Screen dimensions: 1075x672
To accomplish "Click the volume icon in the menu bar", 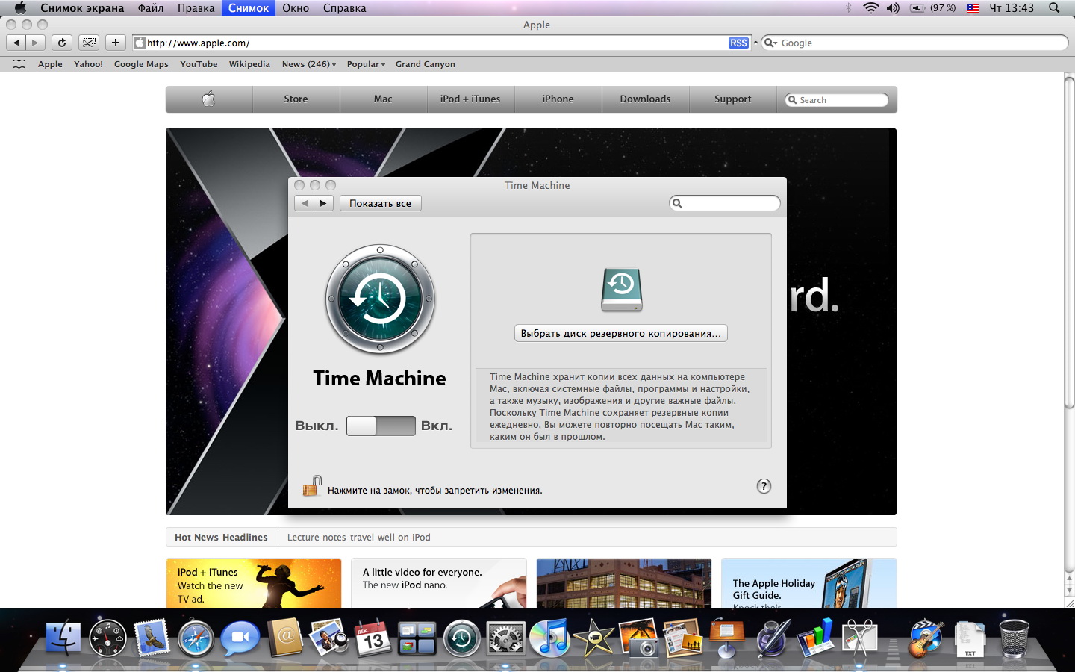I will (x=893, y=8).
